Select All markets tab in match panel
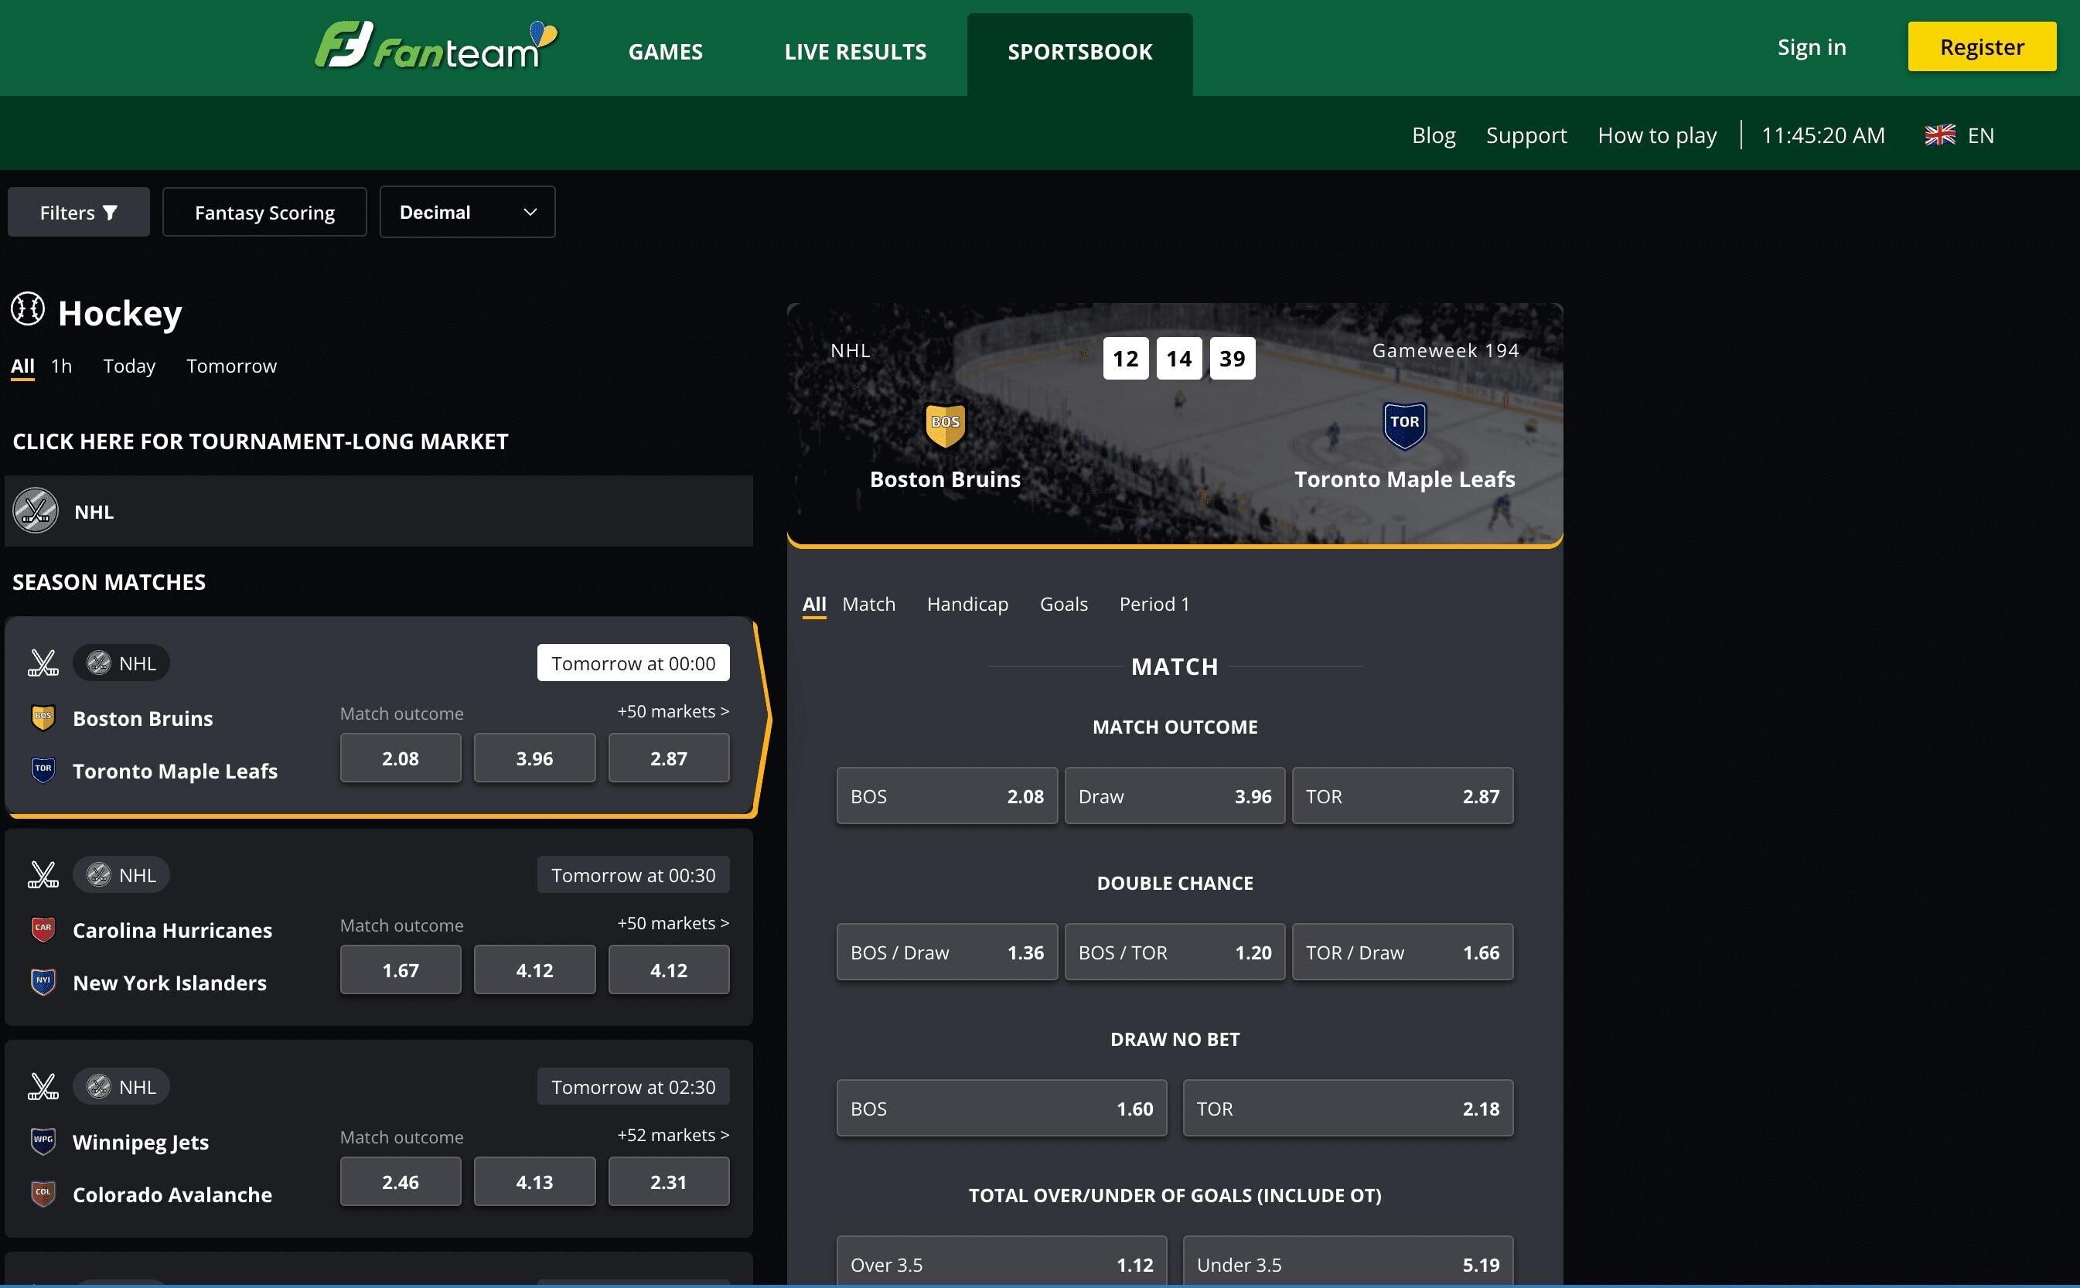Screen dimensions: 2080x1288 coord(814,604)
